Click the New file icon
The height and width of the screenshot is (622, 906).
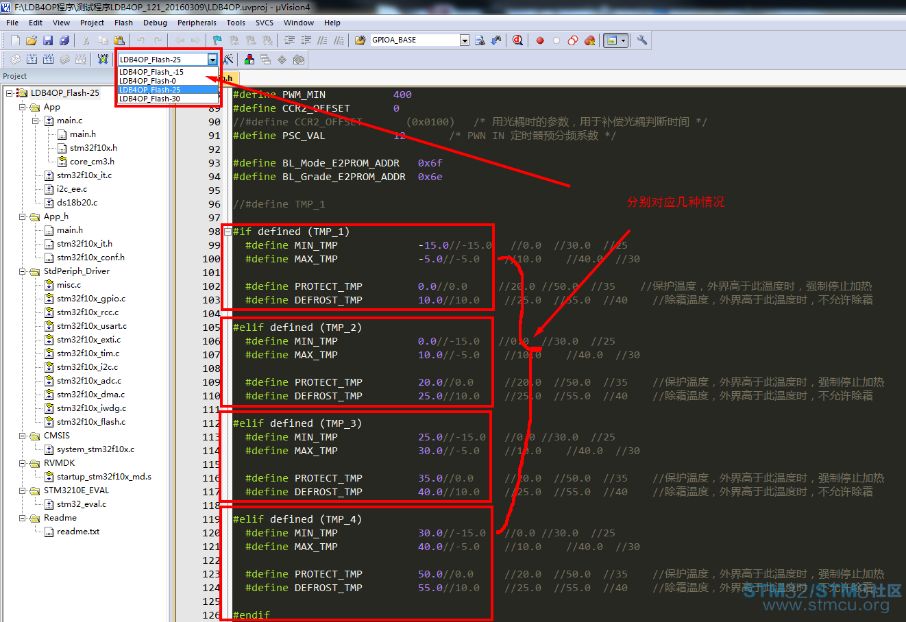[15, 40]
